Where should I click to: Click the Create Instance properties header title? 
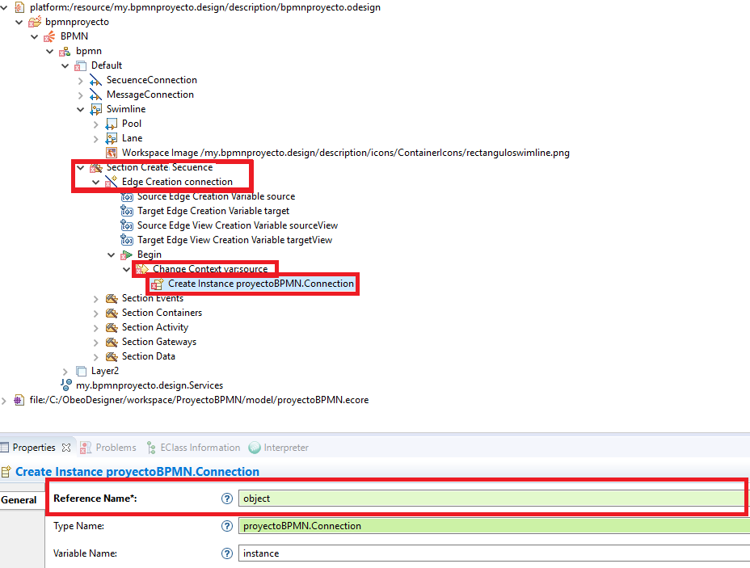pyautogui.click(x=137, y=471)
